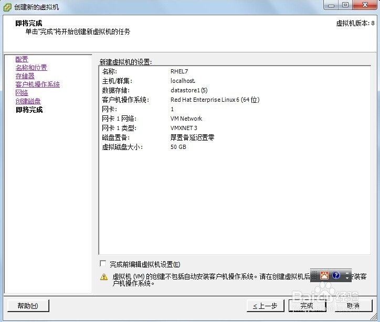Screen dimensions: 380x322
Task: Click the 数据存储 label
Action: coord(116,90)
